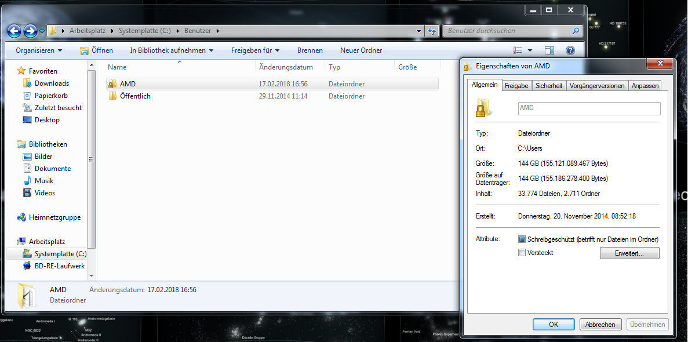Screen dimensions: 688x342
Task: Select Favoriten in navigation pane
Action: (37, 71)
